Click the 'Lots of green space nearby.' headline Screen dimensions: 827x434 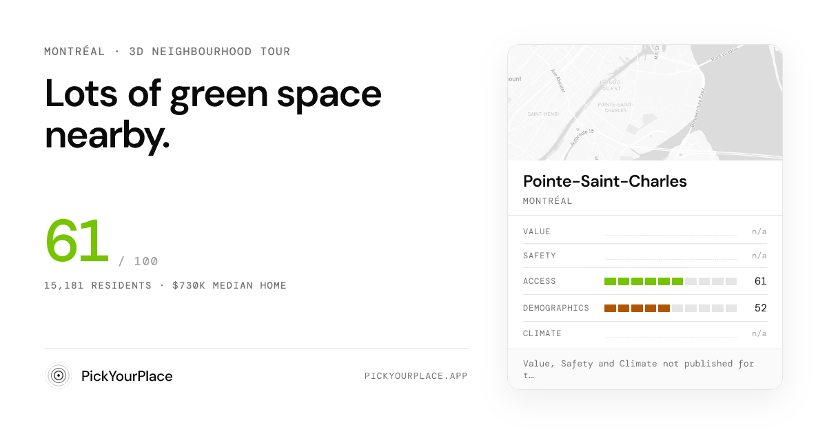213,114
